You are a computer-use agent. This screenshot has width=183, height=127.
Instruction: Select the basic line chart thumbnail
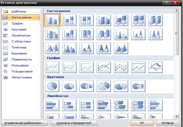pos(52,67)
